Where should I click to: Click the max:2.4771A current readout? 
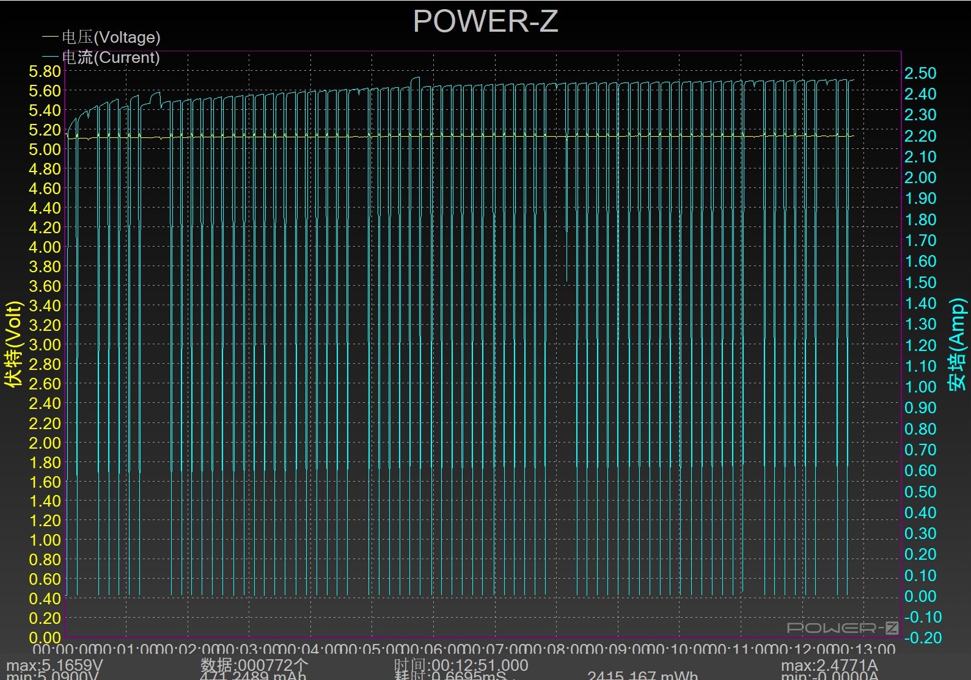click(x=829, y=665)
